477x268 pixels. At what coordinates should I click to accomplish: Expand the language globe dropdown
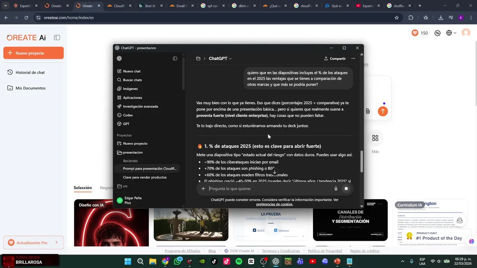tap(451, 33)
